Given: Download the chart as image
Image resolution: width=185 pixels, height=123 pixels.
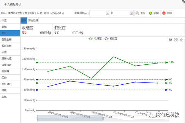Looking at the screenshot, I should pyautogui.click(x=182, y=40).
